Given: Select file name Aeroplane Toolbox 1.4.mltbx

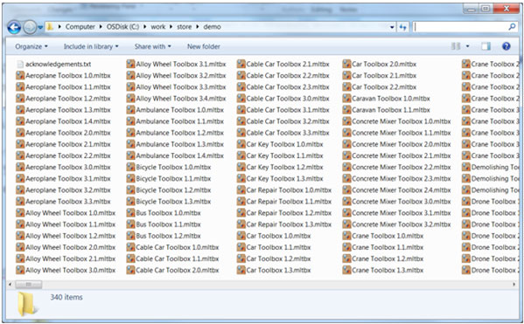Looking at the screenshot, I should click(x=68, y=121).
